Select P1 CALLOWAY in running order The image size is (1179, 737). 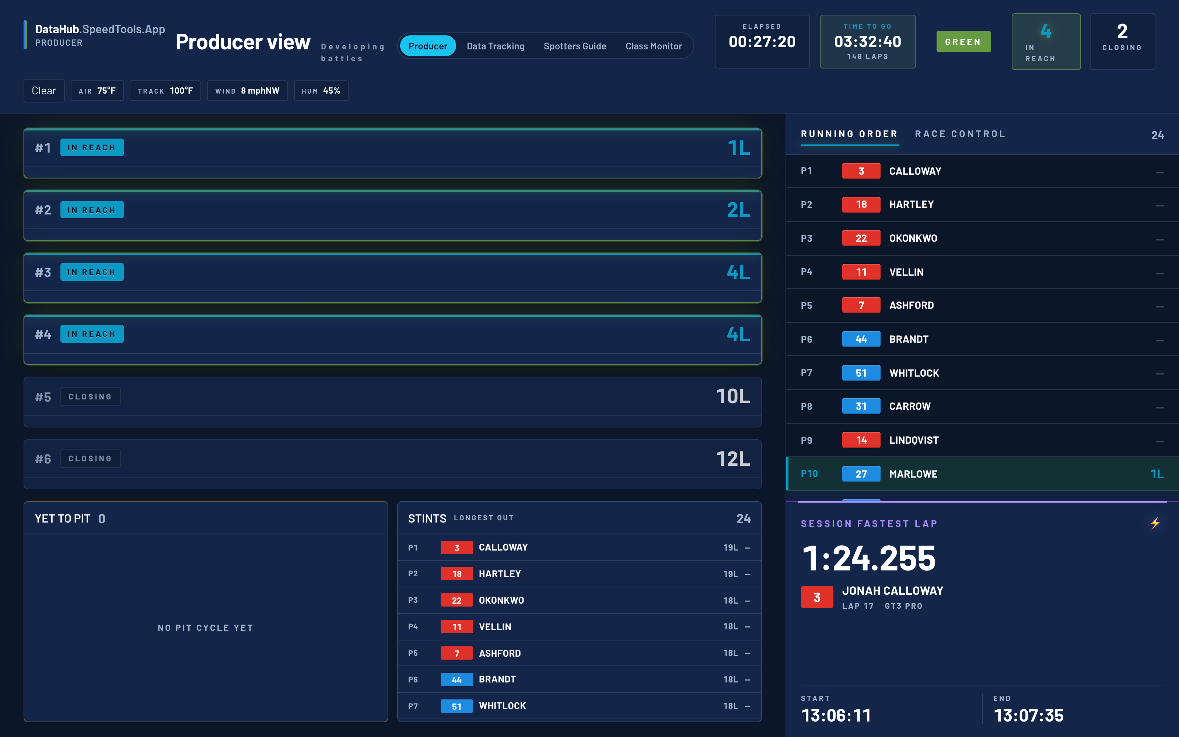982,171
